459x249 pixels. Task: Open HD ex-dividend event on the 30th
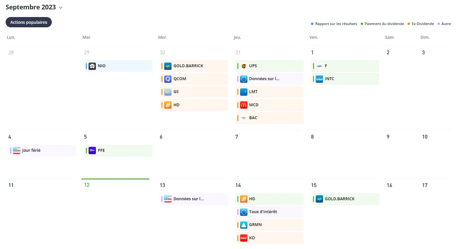coord(194,105)
